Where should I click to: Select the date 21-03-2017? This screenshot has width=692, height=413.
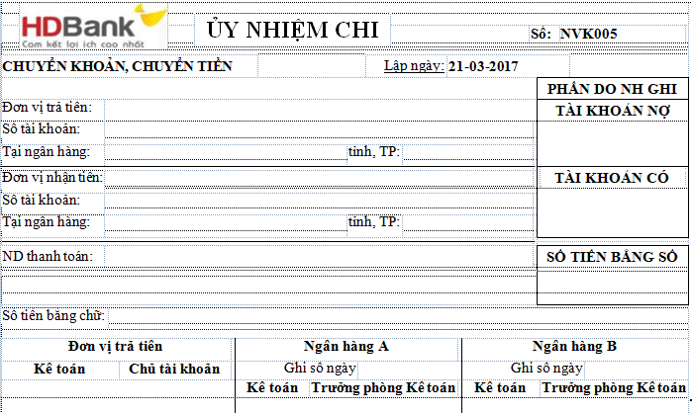click(483, 67)
